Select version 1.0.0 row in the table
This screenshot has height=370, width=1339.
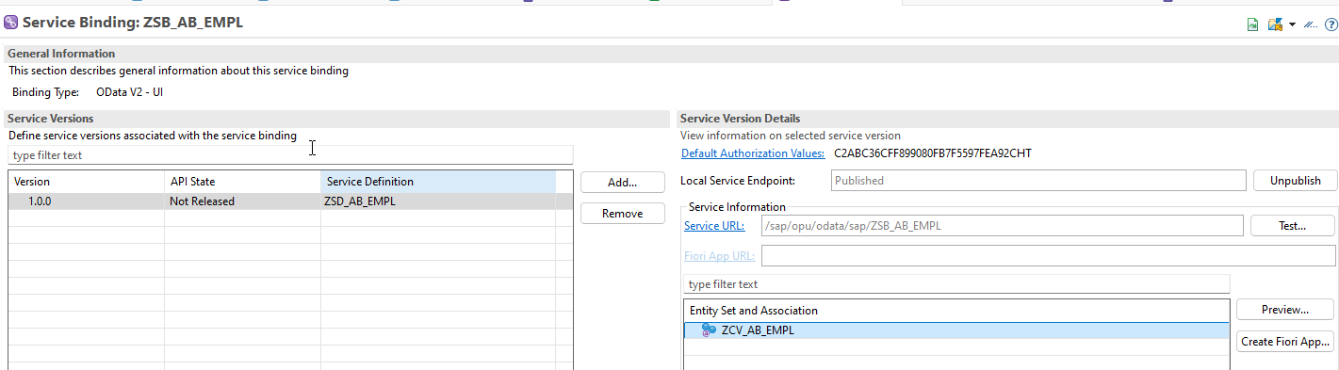[x=290, y=201]
